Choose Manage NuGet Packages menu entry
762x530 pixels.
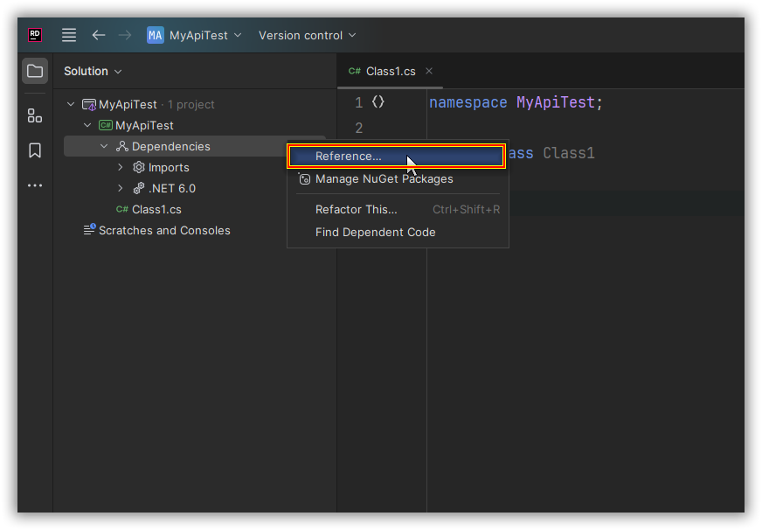click(384, 178)
